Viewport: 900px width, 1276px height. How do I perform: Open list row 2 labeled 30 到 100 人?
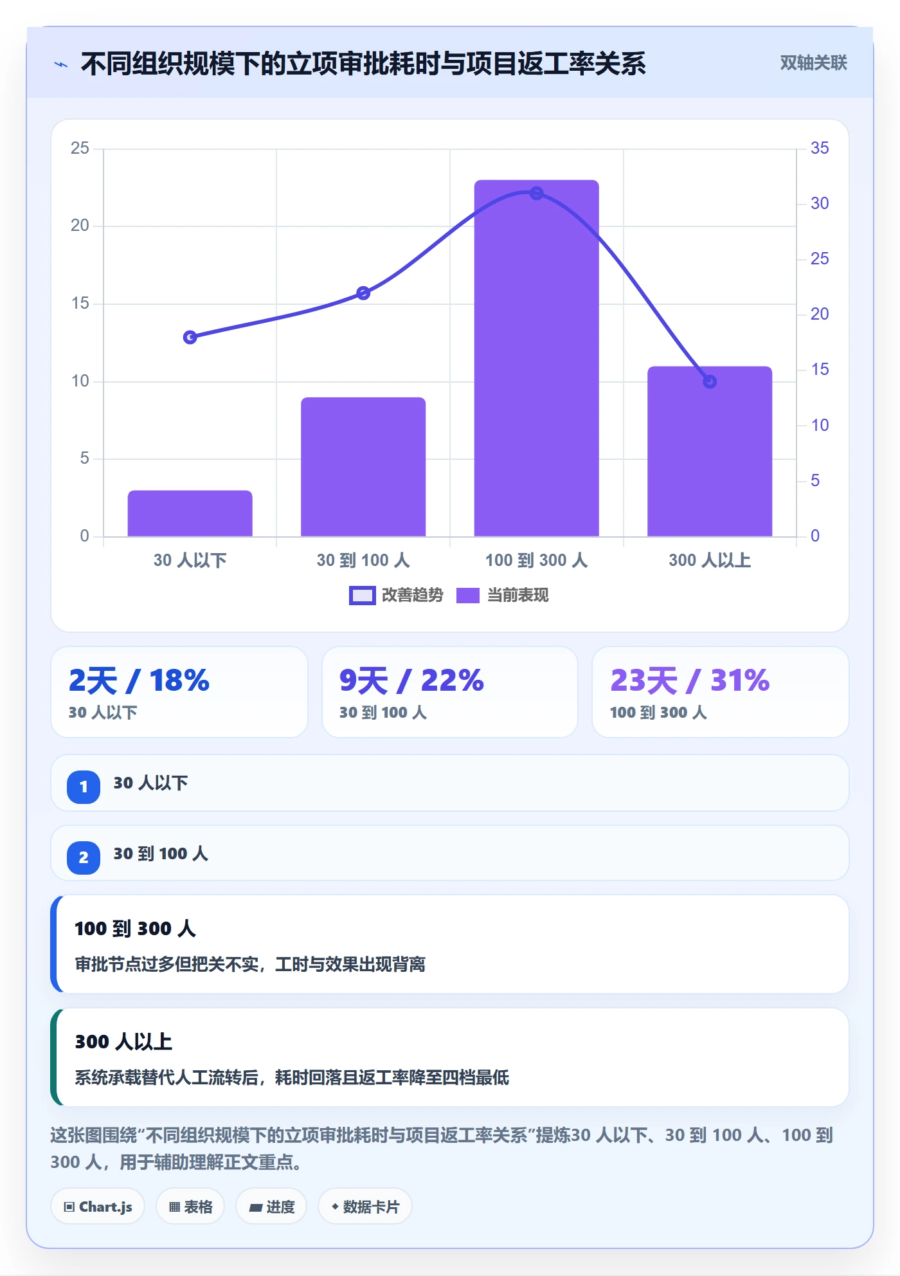click(x=450, y=853)
